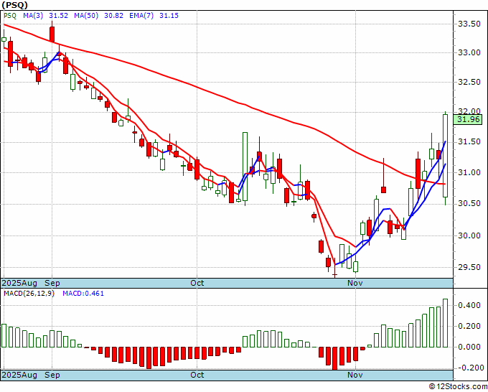Click the 0.200 MACD axis label

click(x=469, y=326)
